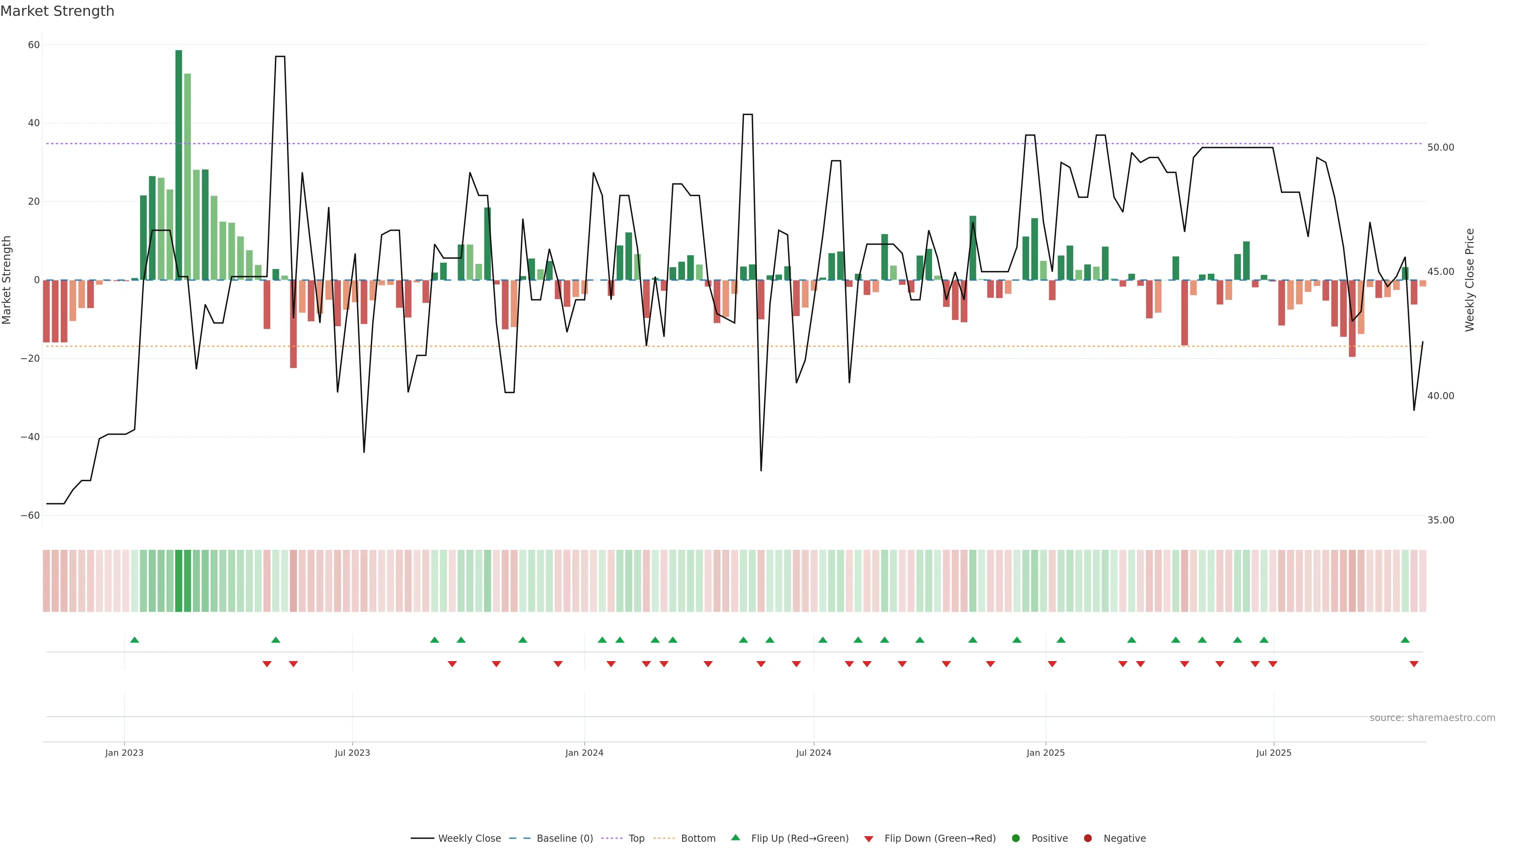Click the red Flip Down triangle legend icon
This screenshot has height=852, width=1515.
(x=869, y=839)
